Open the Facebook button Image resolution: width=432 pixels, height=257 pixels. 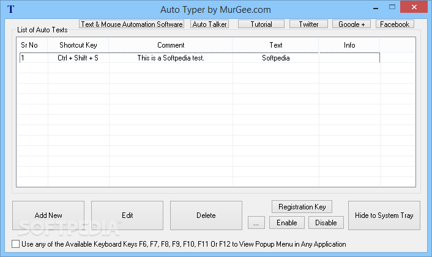[395, 24]
